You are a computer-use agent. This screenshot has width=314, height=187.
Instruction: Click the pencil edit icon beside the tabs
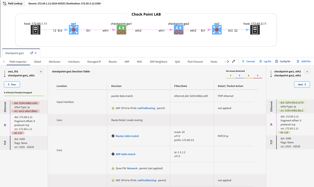click(233, 62)
